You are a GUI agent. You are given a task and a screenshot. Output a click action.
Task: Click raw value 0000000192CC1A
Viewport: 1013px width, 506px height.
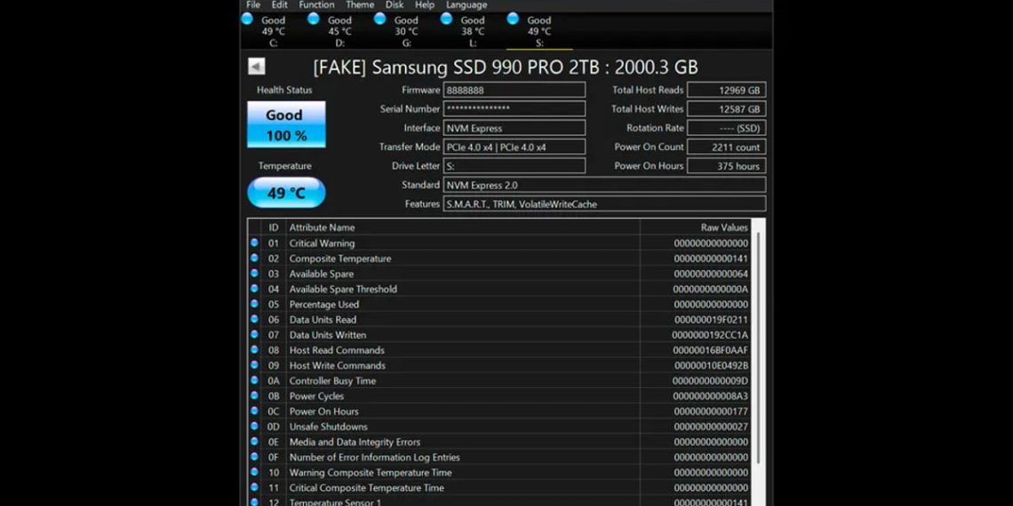point(710,335)
